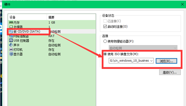Select the USB controller (USB 控制器) icon
Screen dimensions: 186x106
click(x=11, y=41)
